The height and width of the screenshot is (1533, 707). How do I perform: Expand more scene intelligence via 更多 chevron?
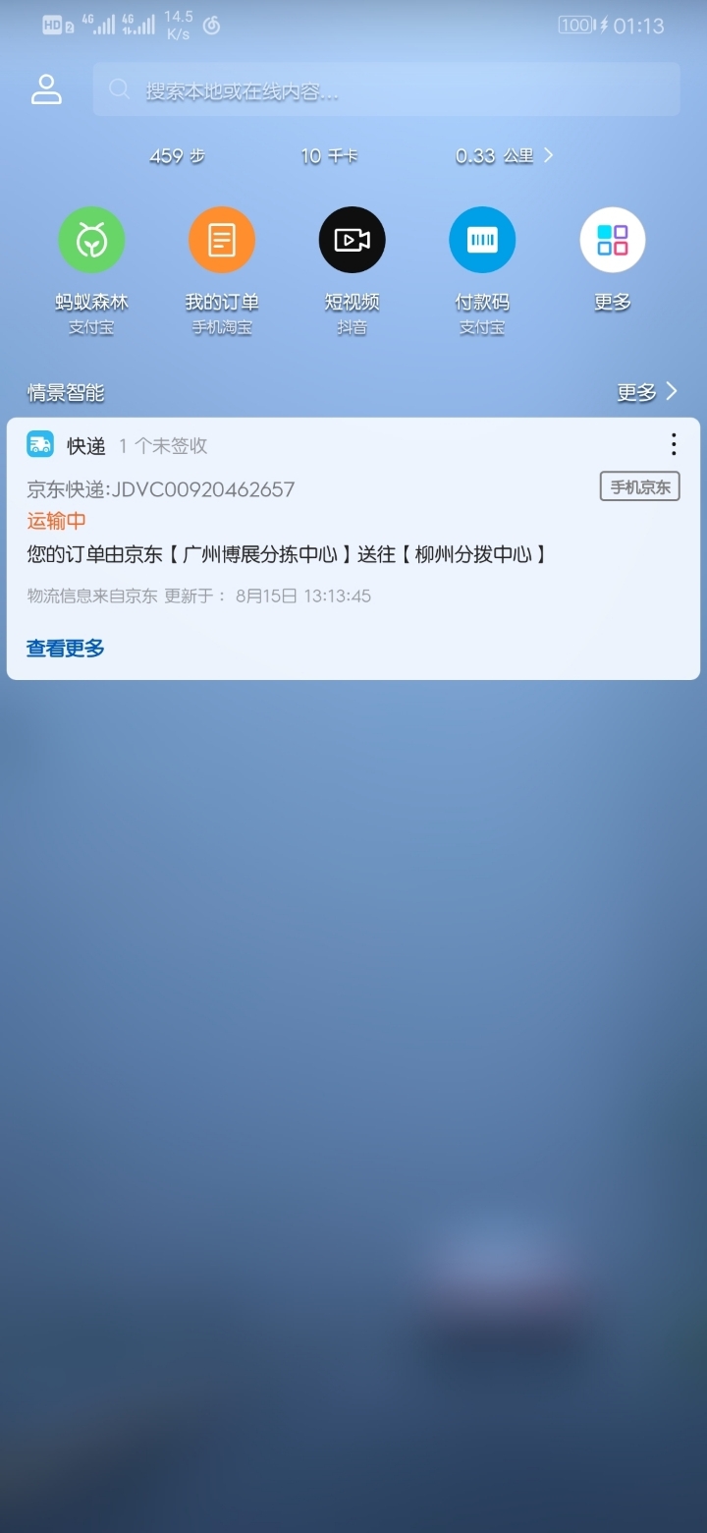[x=648, y=392]
